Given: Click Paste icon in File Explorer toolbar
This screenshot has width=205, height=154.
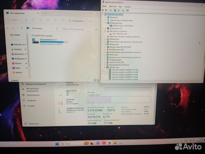Looking at the screenshot, I should click(40, 20).
